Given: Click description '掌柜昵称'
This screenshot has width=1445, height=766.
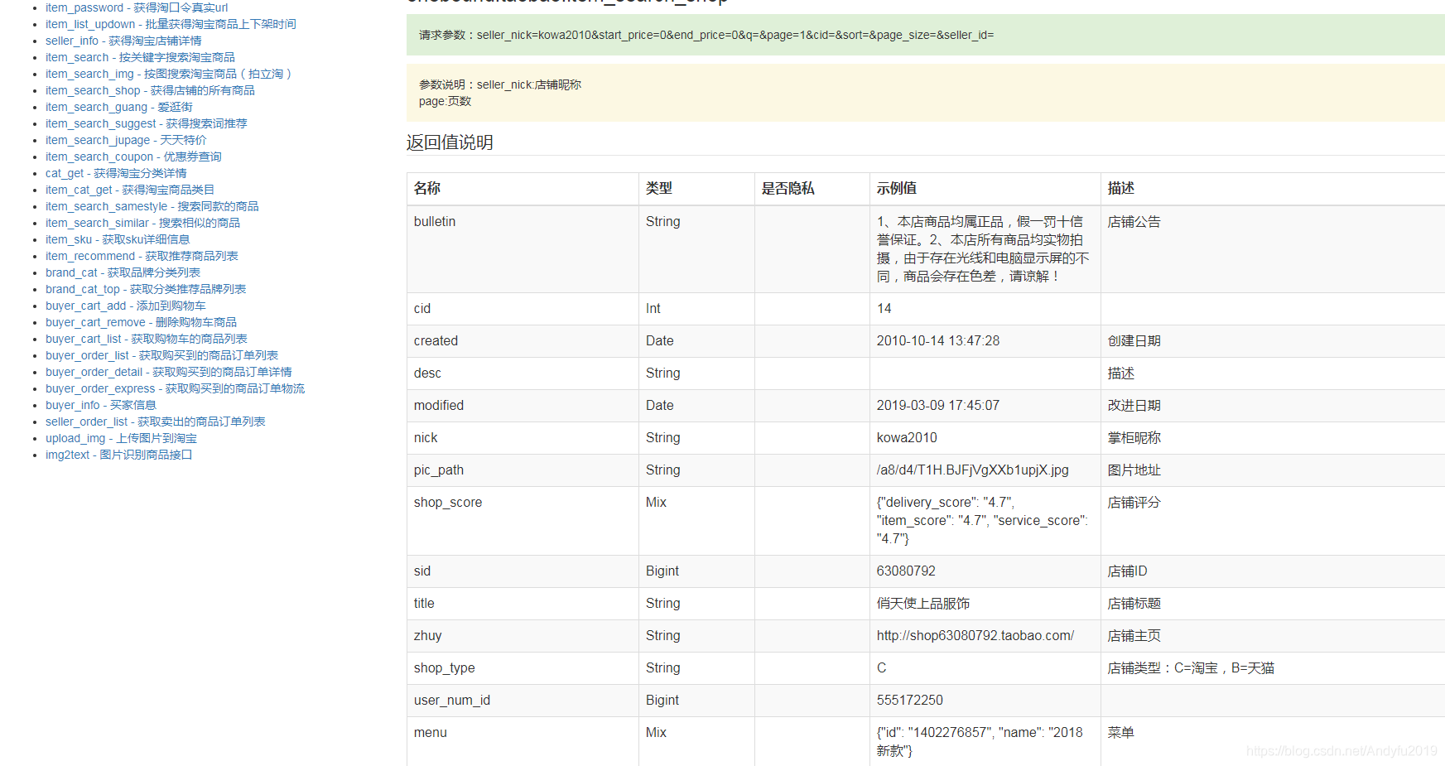Looking at the screenshot, I should point(1134,437).
